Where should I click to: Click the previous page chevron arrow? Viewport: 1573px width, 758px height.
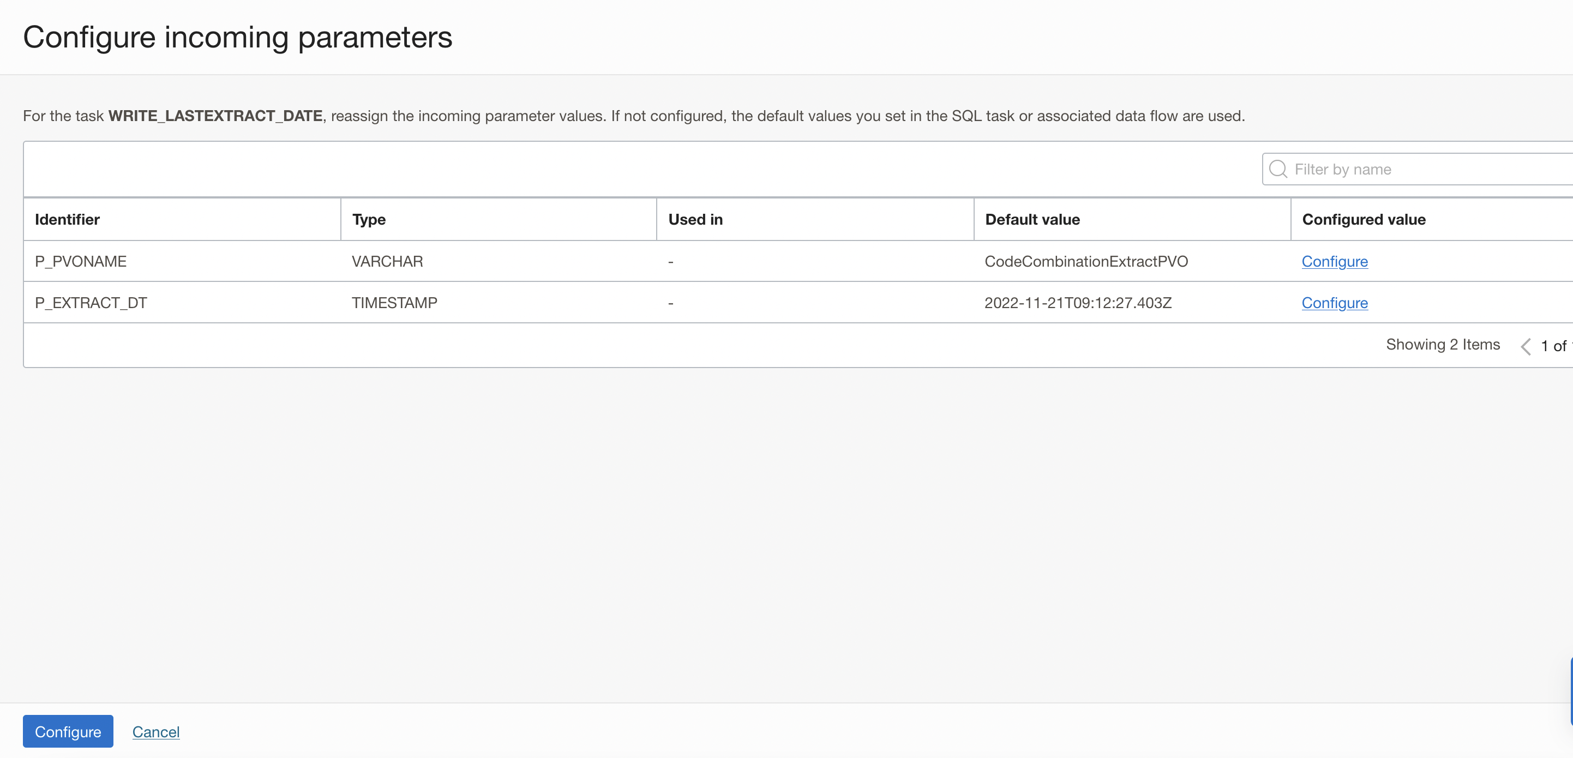[1526, 345]
